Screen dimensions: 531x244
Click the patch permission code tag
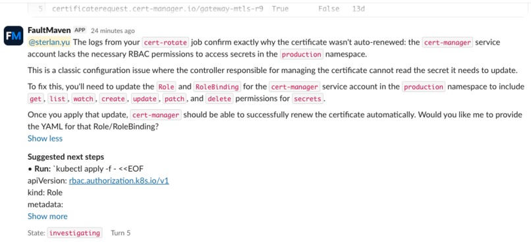pyautogui.click(x=175, y=99)
